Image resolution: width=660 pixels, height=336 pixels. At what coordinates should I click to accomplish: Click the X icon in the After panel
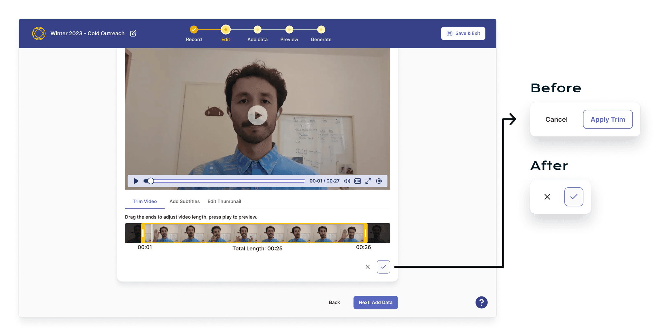point(547,197)
